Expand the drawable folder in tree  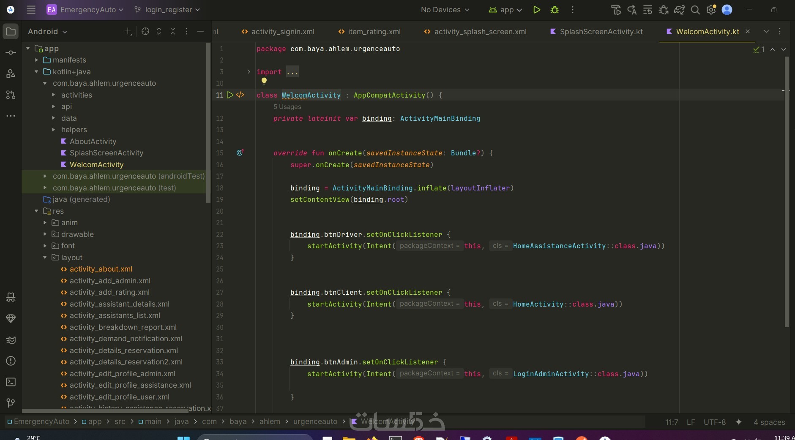tap(45, 234)
